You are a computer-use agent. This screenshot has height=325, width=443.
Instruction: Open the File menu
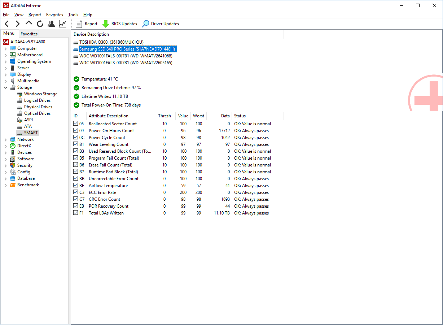[6, 15]
